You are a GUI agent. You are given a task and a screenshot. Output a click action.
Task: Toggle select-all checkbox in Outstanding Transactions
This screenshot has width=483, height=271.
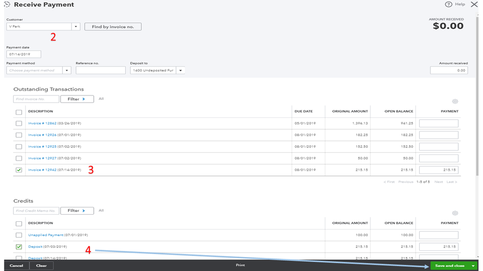(19, 112)
